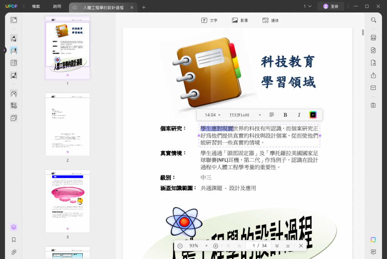Toggle italic formatting in the text toolbar
Image resolution: width=387 pixels, height=259 pixels.
tap(299, 114)
